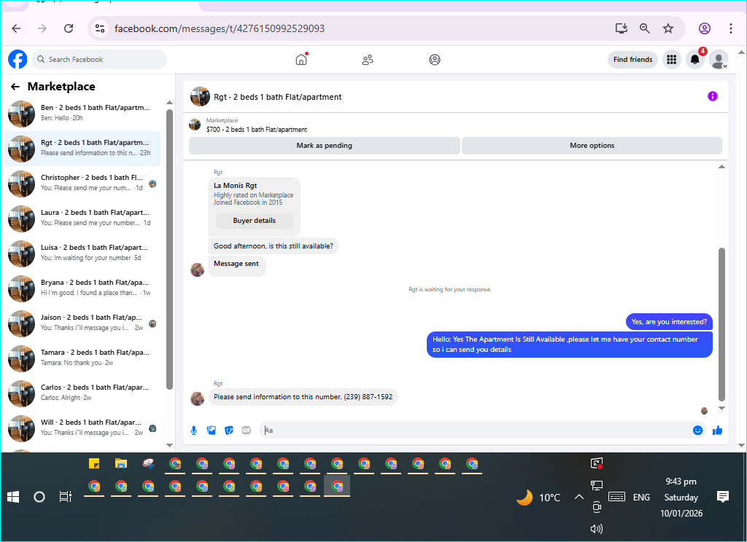Click the message containing (239) 887-1592
The image size is (747, 542).
coord(303,397)
